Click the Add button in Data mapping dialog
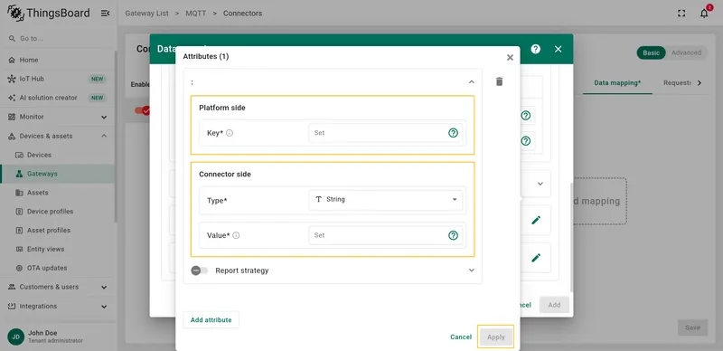This screenshot has height=351, width=723. pyautogui.click(x=554, y=305)
